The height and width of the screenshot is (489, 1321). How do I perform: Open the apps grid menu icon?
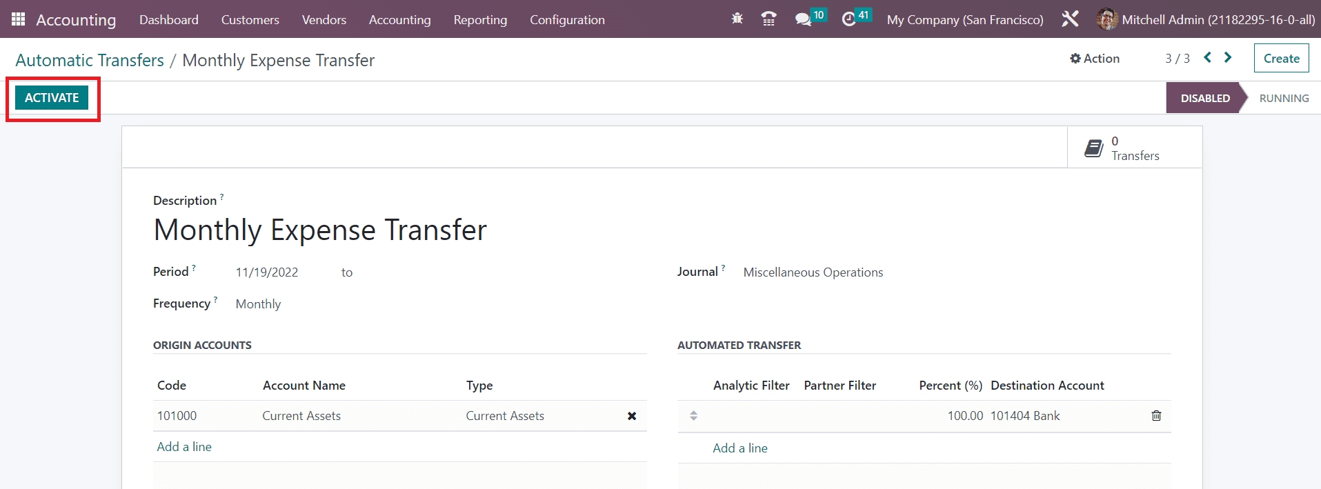pyautogui.click(x=19, y=19)
